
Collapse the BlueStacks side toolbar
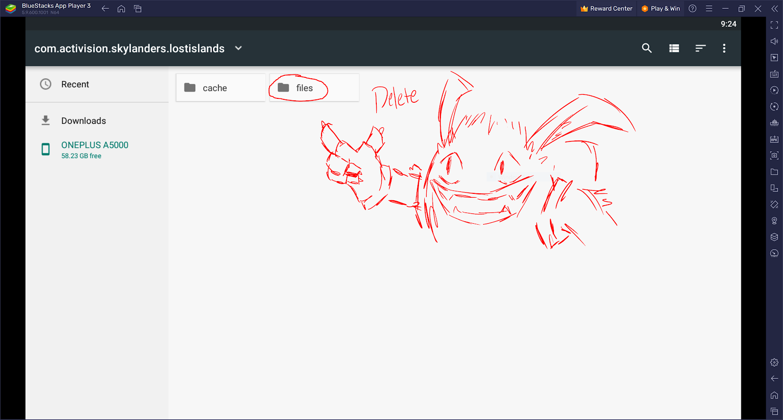tap(774, 8)
